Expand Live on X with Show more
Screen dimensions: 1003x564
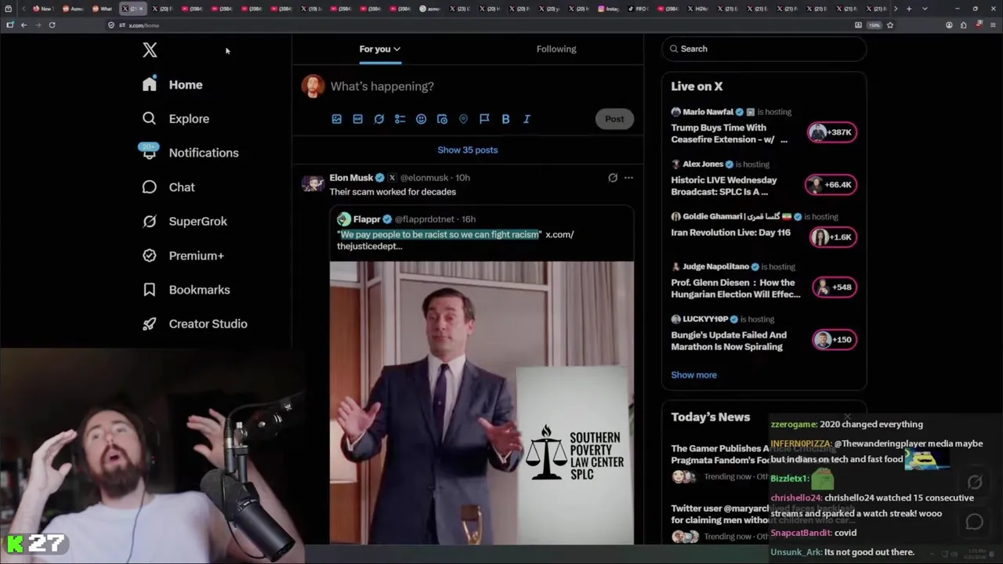pyautogui.click(x=693, y=374)
